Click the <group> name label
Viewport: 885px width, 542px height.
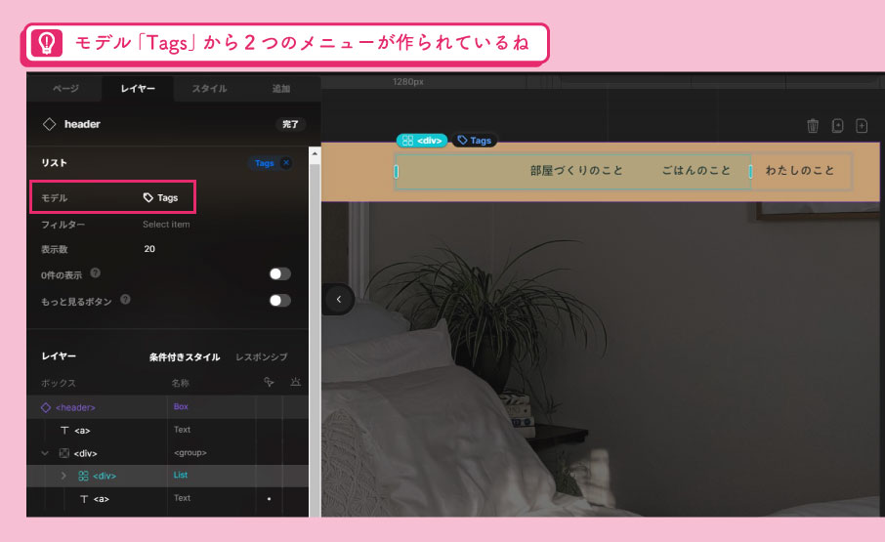pos(190,452)
